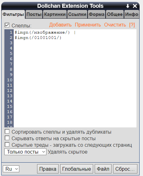
Task: Switch to the Ссылки tab
Action: [x=77, y=14]
